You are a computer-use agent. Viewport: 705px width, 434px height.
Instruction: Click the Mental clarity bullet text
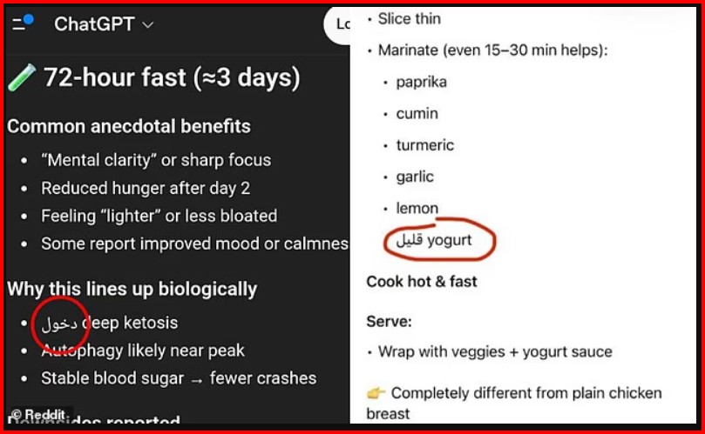tap(156, 160)
